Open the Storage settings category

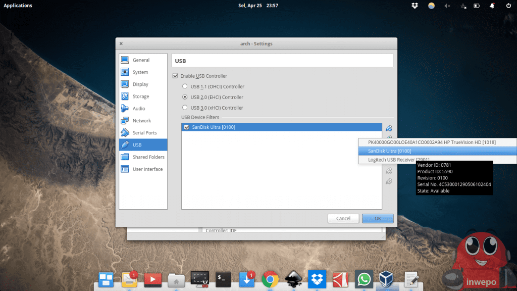(x=140, y=96)
